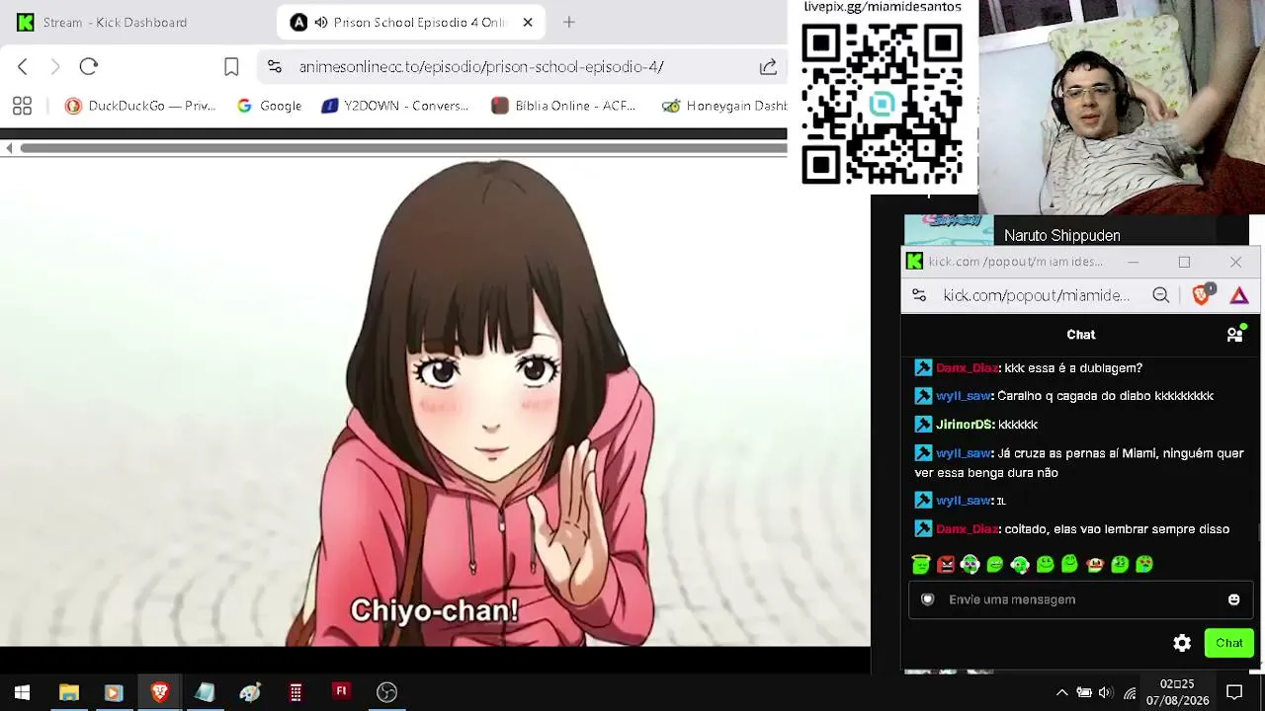Viewport: 1265px width, 711px height.
Task: Close the Prison School Episodio 4 tab
Action: (528, 23)
